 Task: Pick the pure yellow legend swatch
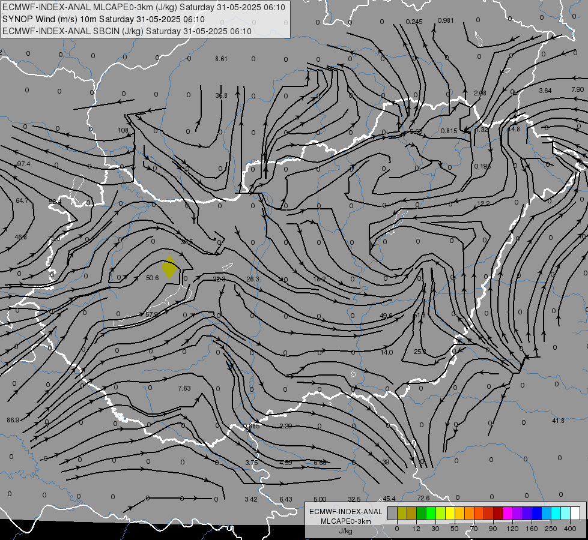click(x=450, y=513)
